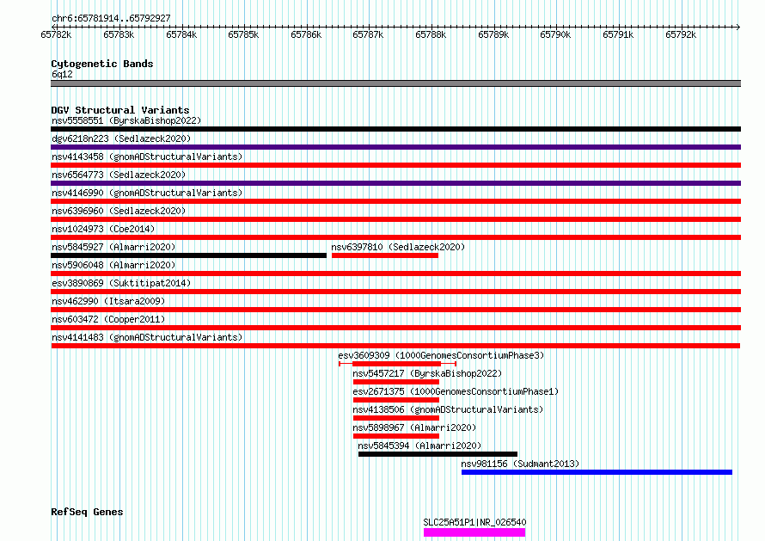The image size is (765, 541).
Task: Click the red nsv4143458 variant bar
Action: pos(395,165)
